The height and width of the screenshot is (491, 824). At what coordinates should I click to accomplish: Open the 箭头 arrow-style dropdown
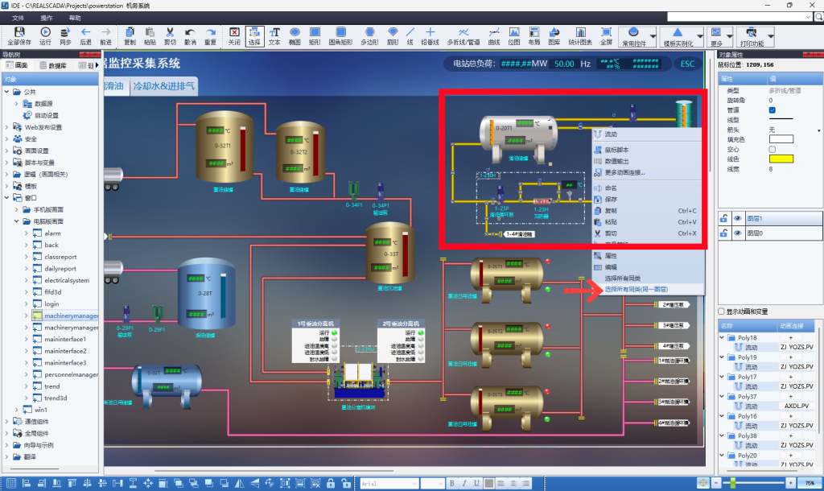pos(819,130)
